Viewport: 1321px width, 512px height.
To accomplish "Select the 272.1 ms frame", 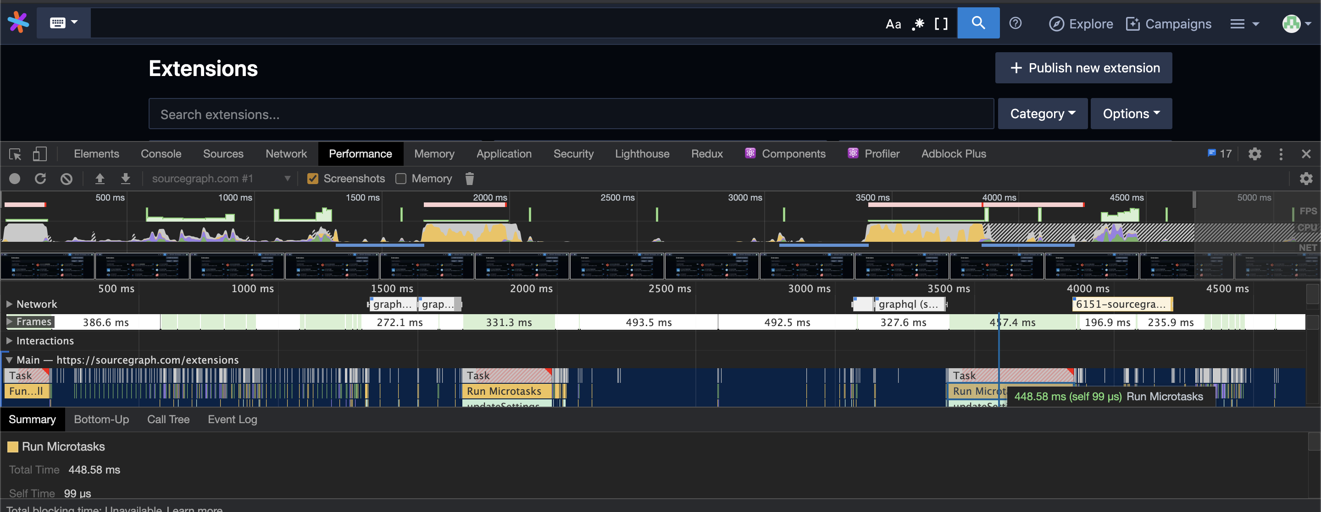I will [x=400, y=322].
